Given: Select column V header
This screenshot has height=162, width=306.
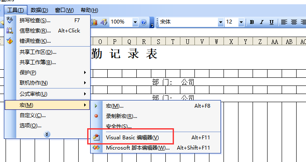Looking at the screenshot, I should (202, 41).
